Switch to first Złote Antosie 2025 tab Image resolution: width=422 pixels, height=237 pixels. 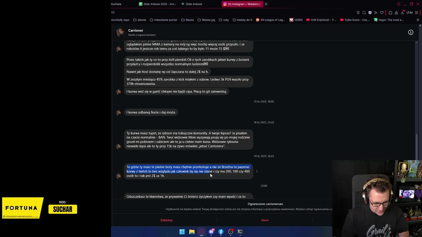(x=157, y=4)
